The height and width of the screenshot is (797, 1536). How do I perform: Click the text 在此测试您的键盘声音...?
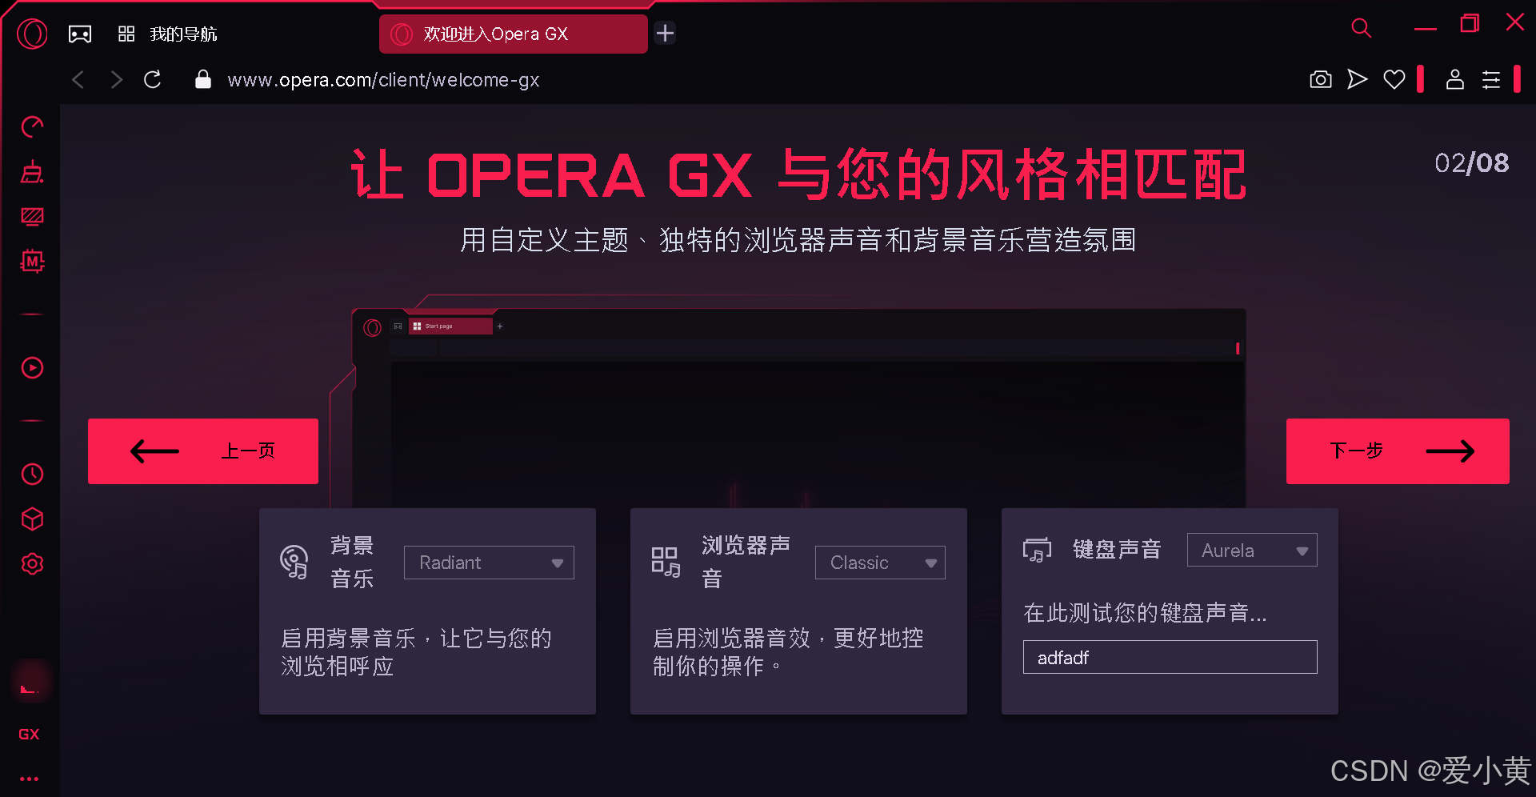click(x=1145, y=613)
